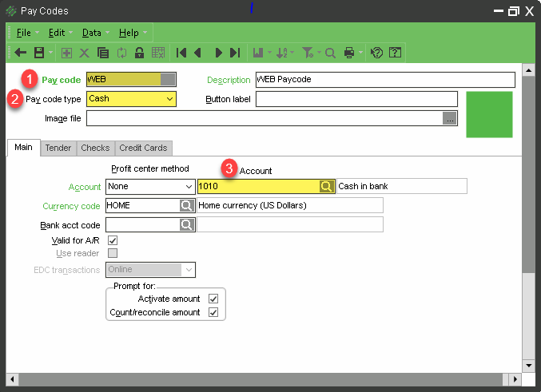Toggle the Activate amount checkbox
541x392 pixels.
click(213, 299)
